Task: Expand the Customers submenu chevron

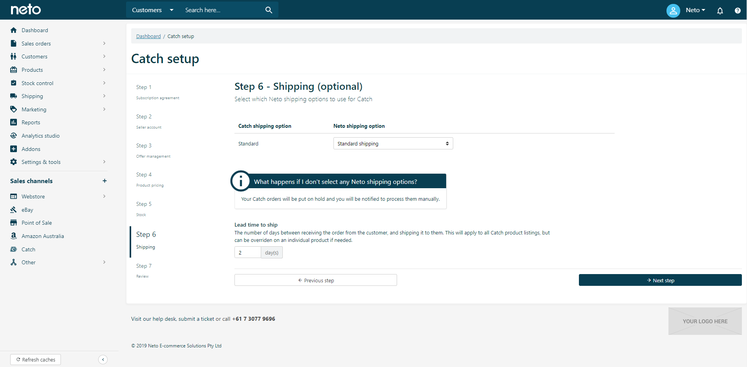Action: (104, 56)
